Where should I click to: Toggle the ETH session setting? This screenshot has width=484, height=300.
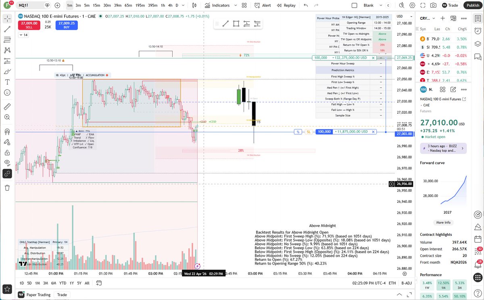392,283
